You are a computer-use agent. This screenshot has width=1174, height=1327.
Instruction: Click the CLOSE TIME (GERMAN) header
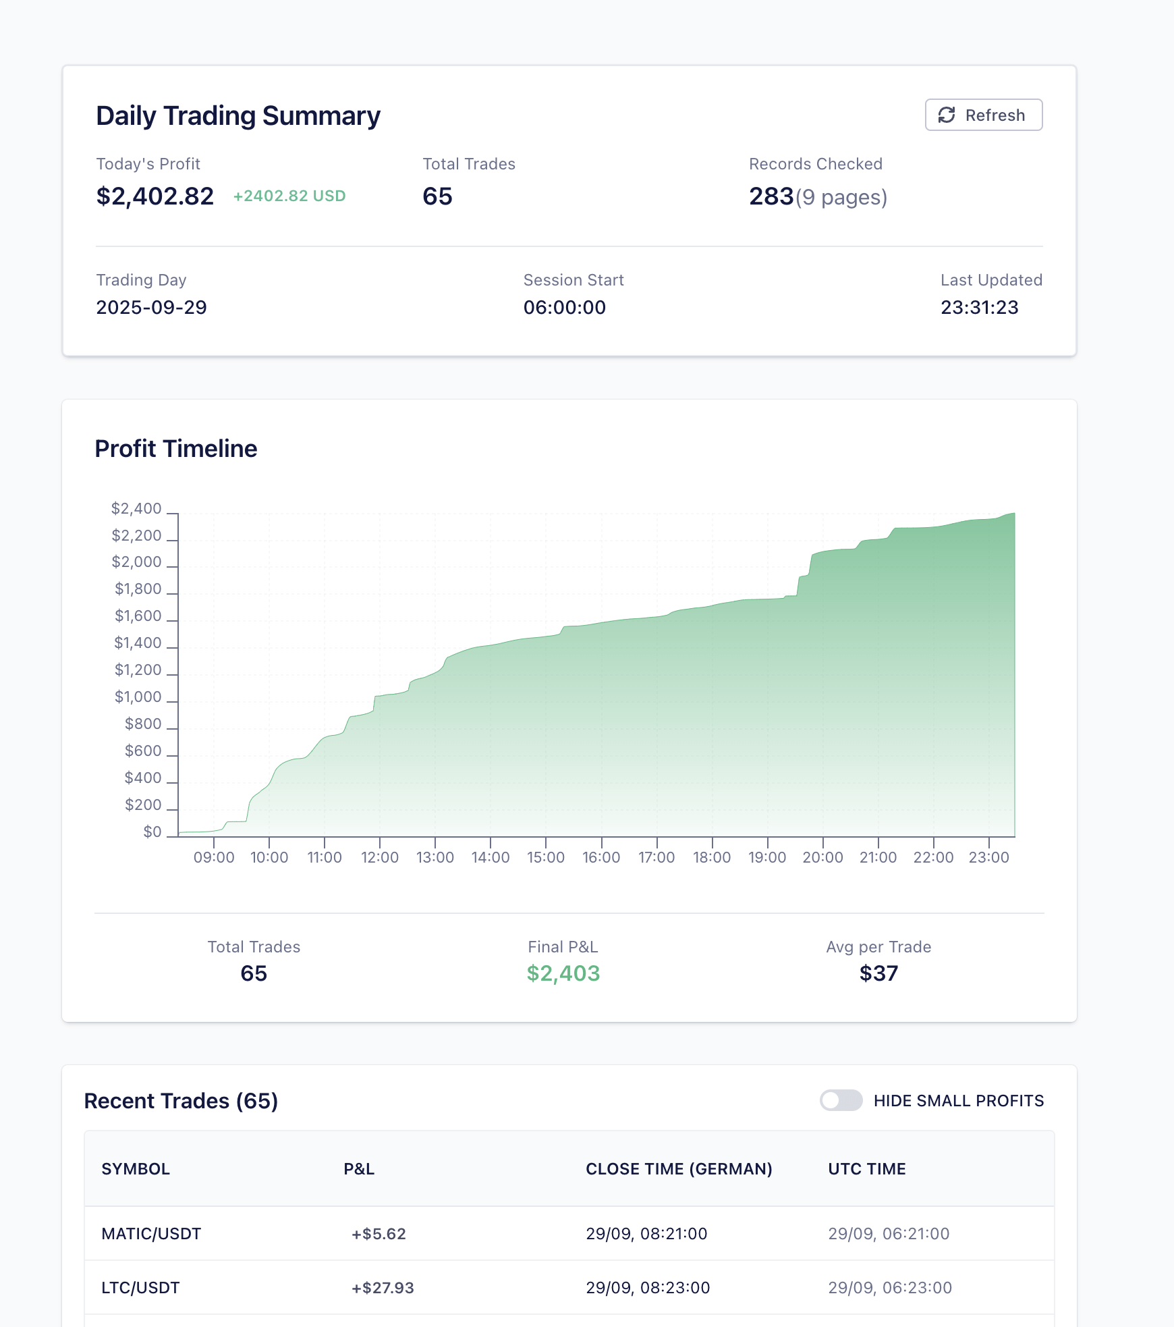tap(679, 1169)
